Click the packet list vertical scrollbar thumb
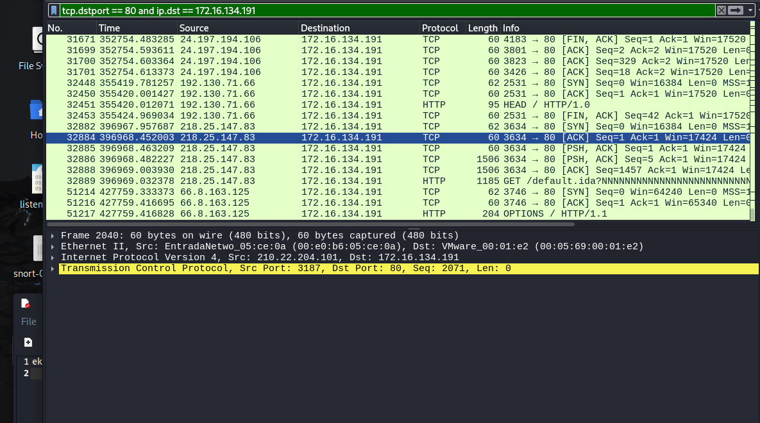This screenshot has height=423, width=760. coord(752,214)
